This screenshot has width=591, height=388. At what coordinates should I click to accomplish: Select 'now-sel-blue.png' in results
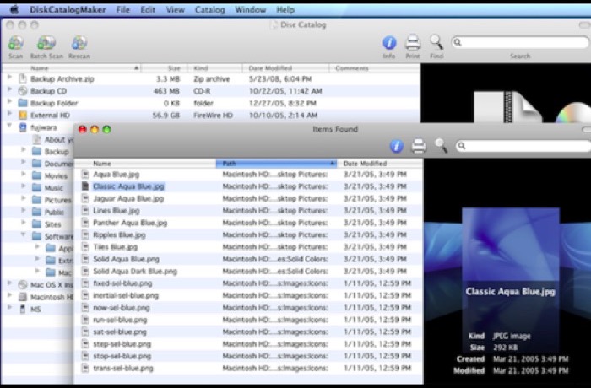coord(122,307)
